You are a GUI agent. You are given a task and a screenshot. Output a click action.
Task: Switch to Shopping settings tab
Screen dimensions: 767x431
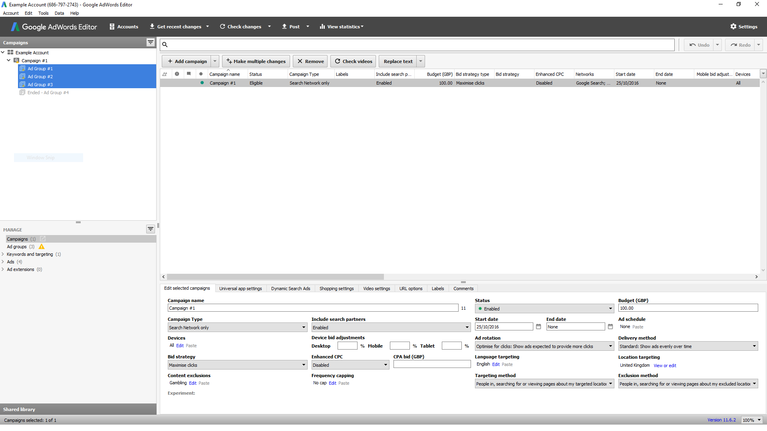pos(336,289)
